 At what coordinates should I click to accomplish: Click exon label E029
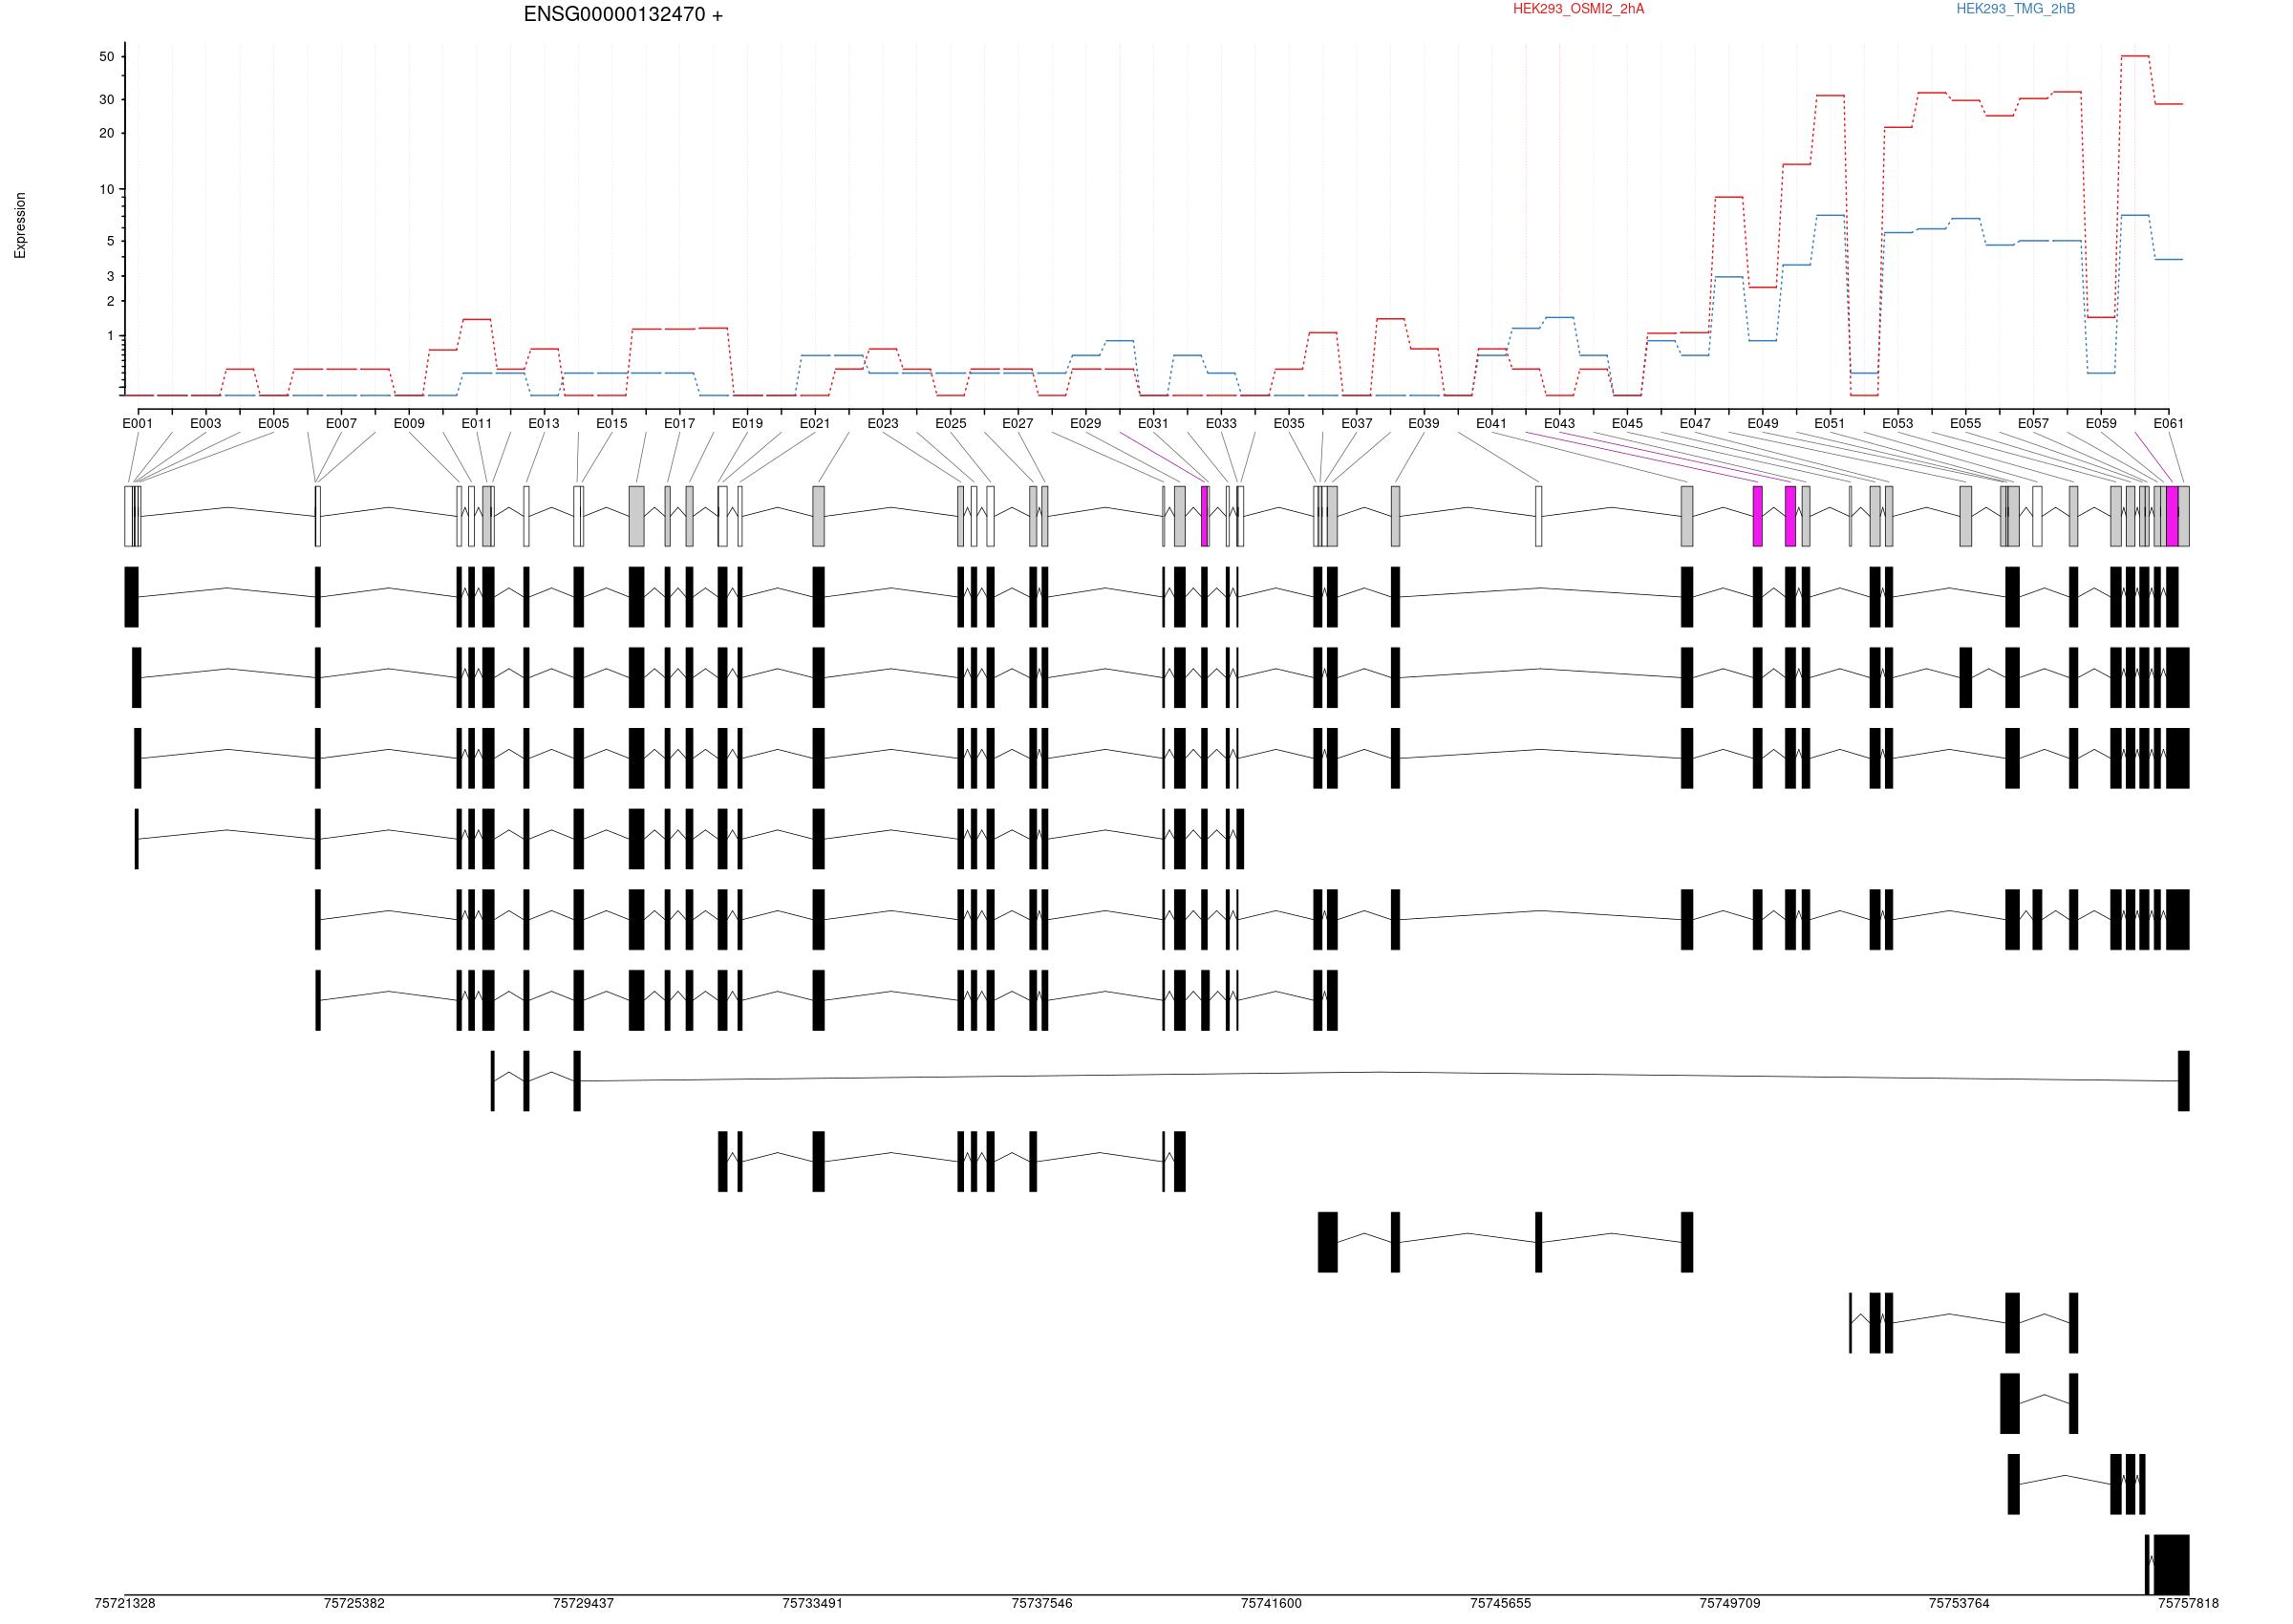pos(1086,423)
